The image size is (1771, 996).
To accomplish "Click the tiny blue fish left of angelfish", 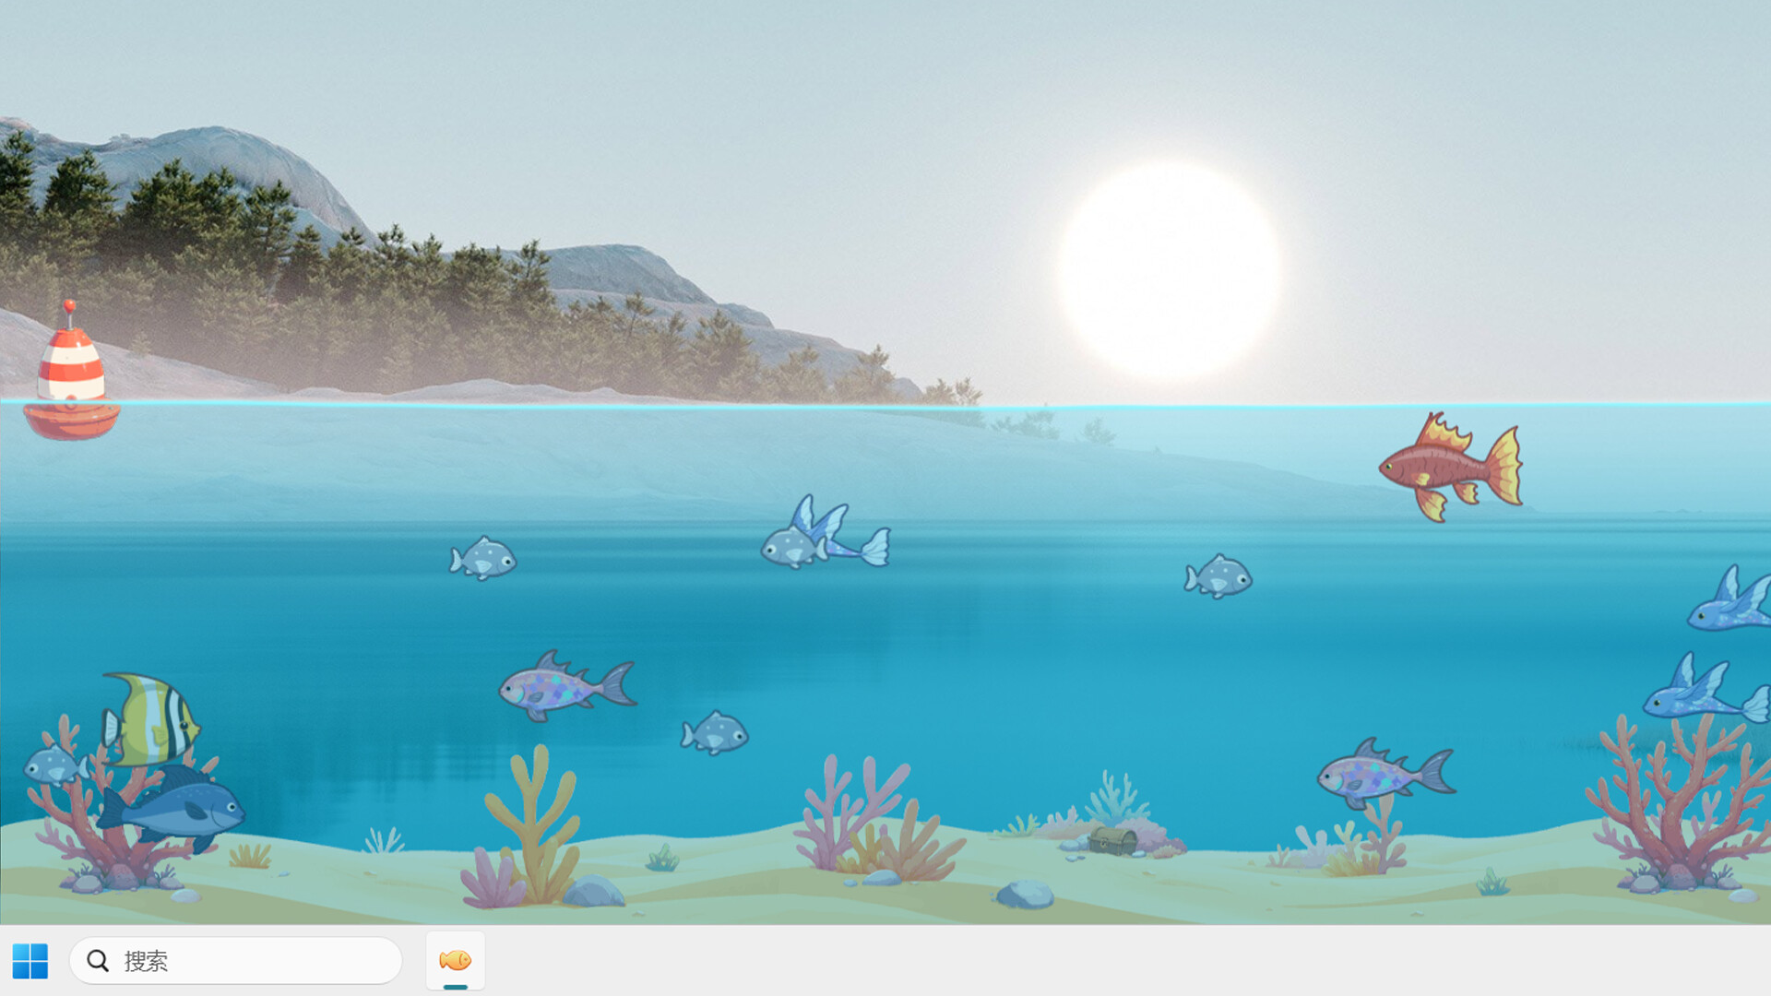I will (55, 765).
